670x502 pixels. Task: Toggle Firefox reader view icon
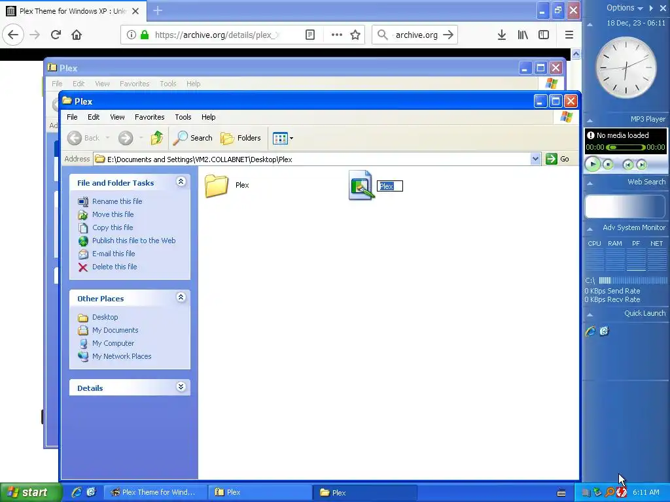point(310,35)
